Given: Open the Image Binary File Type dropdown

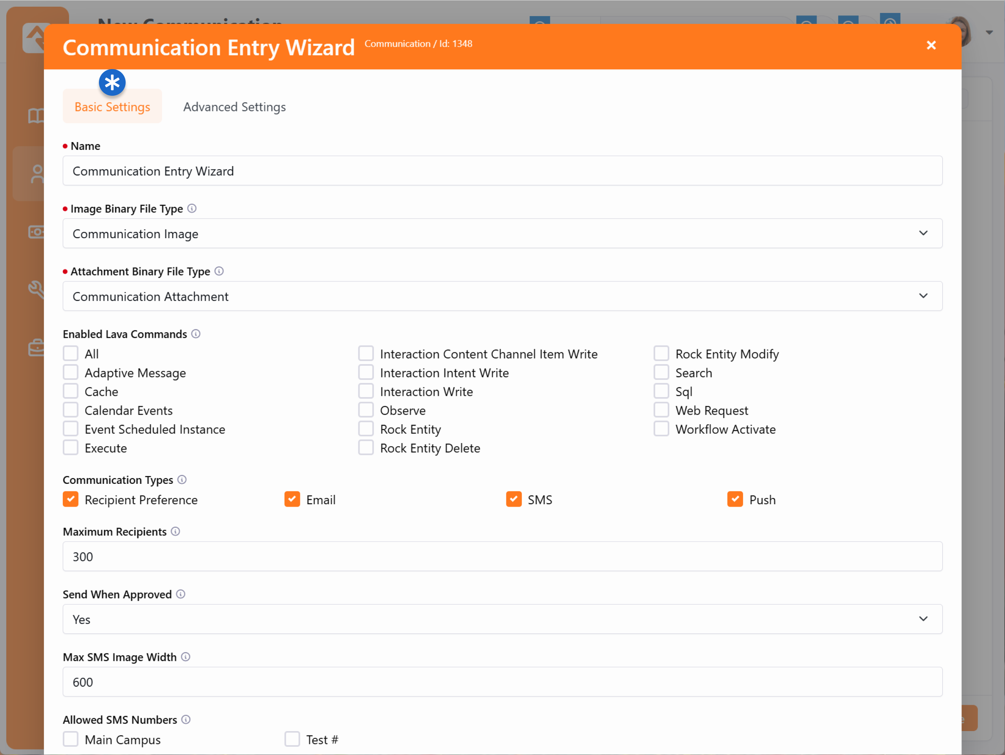Looking at the screenshot, I should click(502, 233).
